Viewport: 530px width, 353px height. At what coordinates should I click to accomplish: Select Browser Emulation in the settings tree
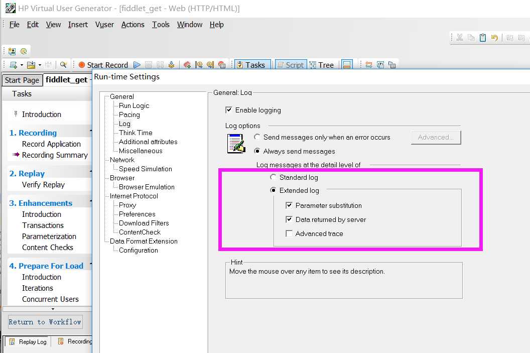147,187
